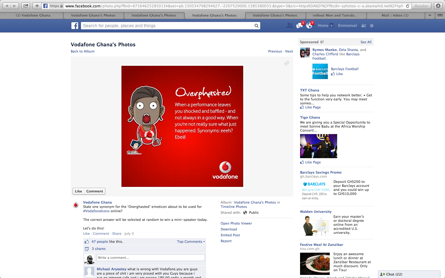The height and width of the screenshot is (278, 445).
Task: Open the Walden University ad title
Action: point(316,212)
